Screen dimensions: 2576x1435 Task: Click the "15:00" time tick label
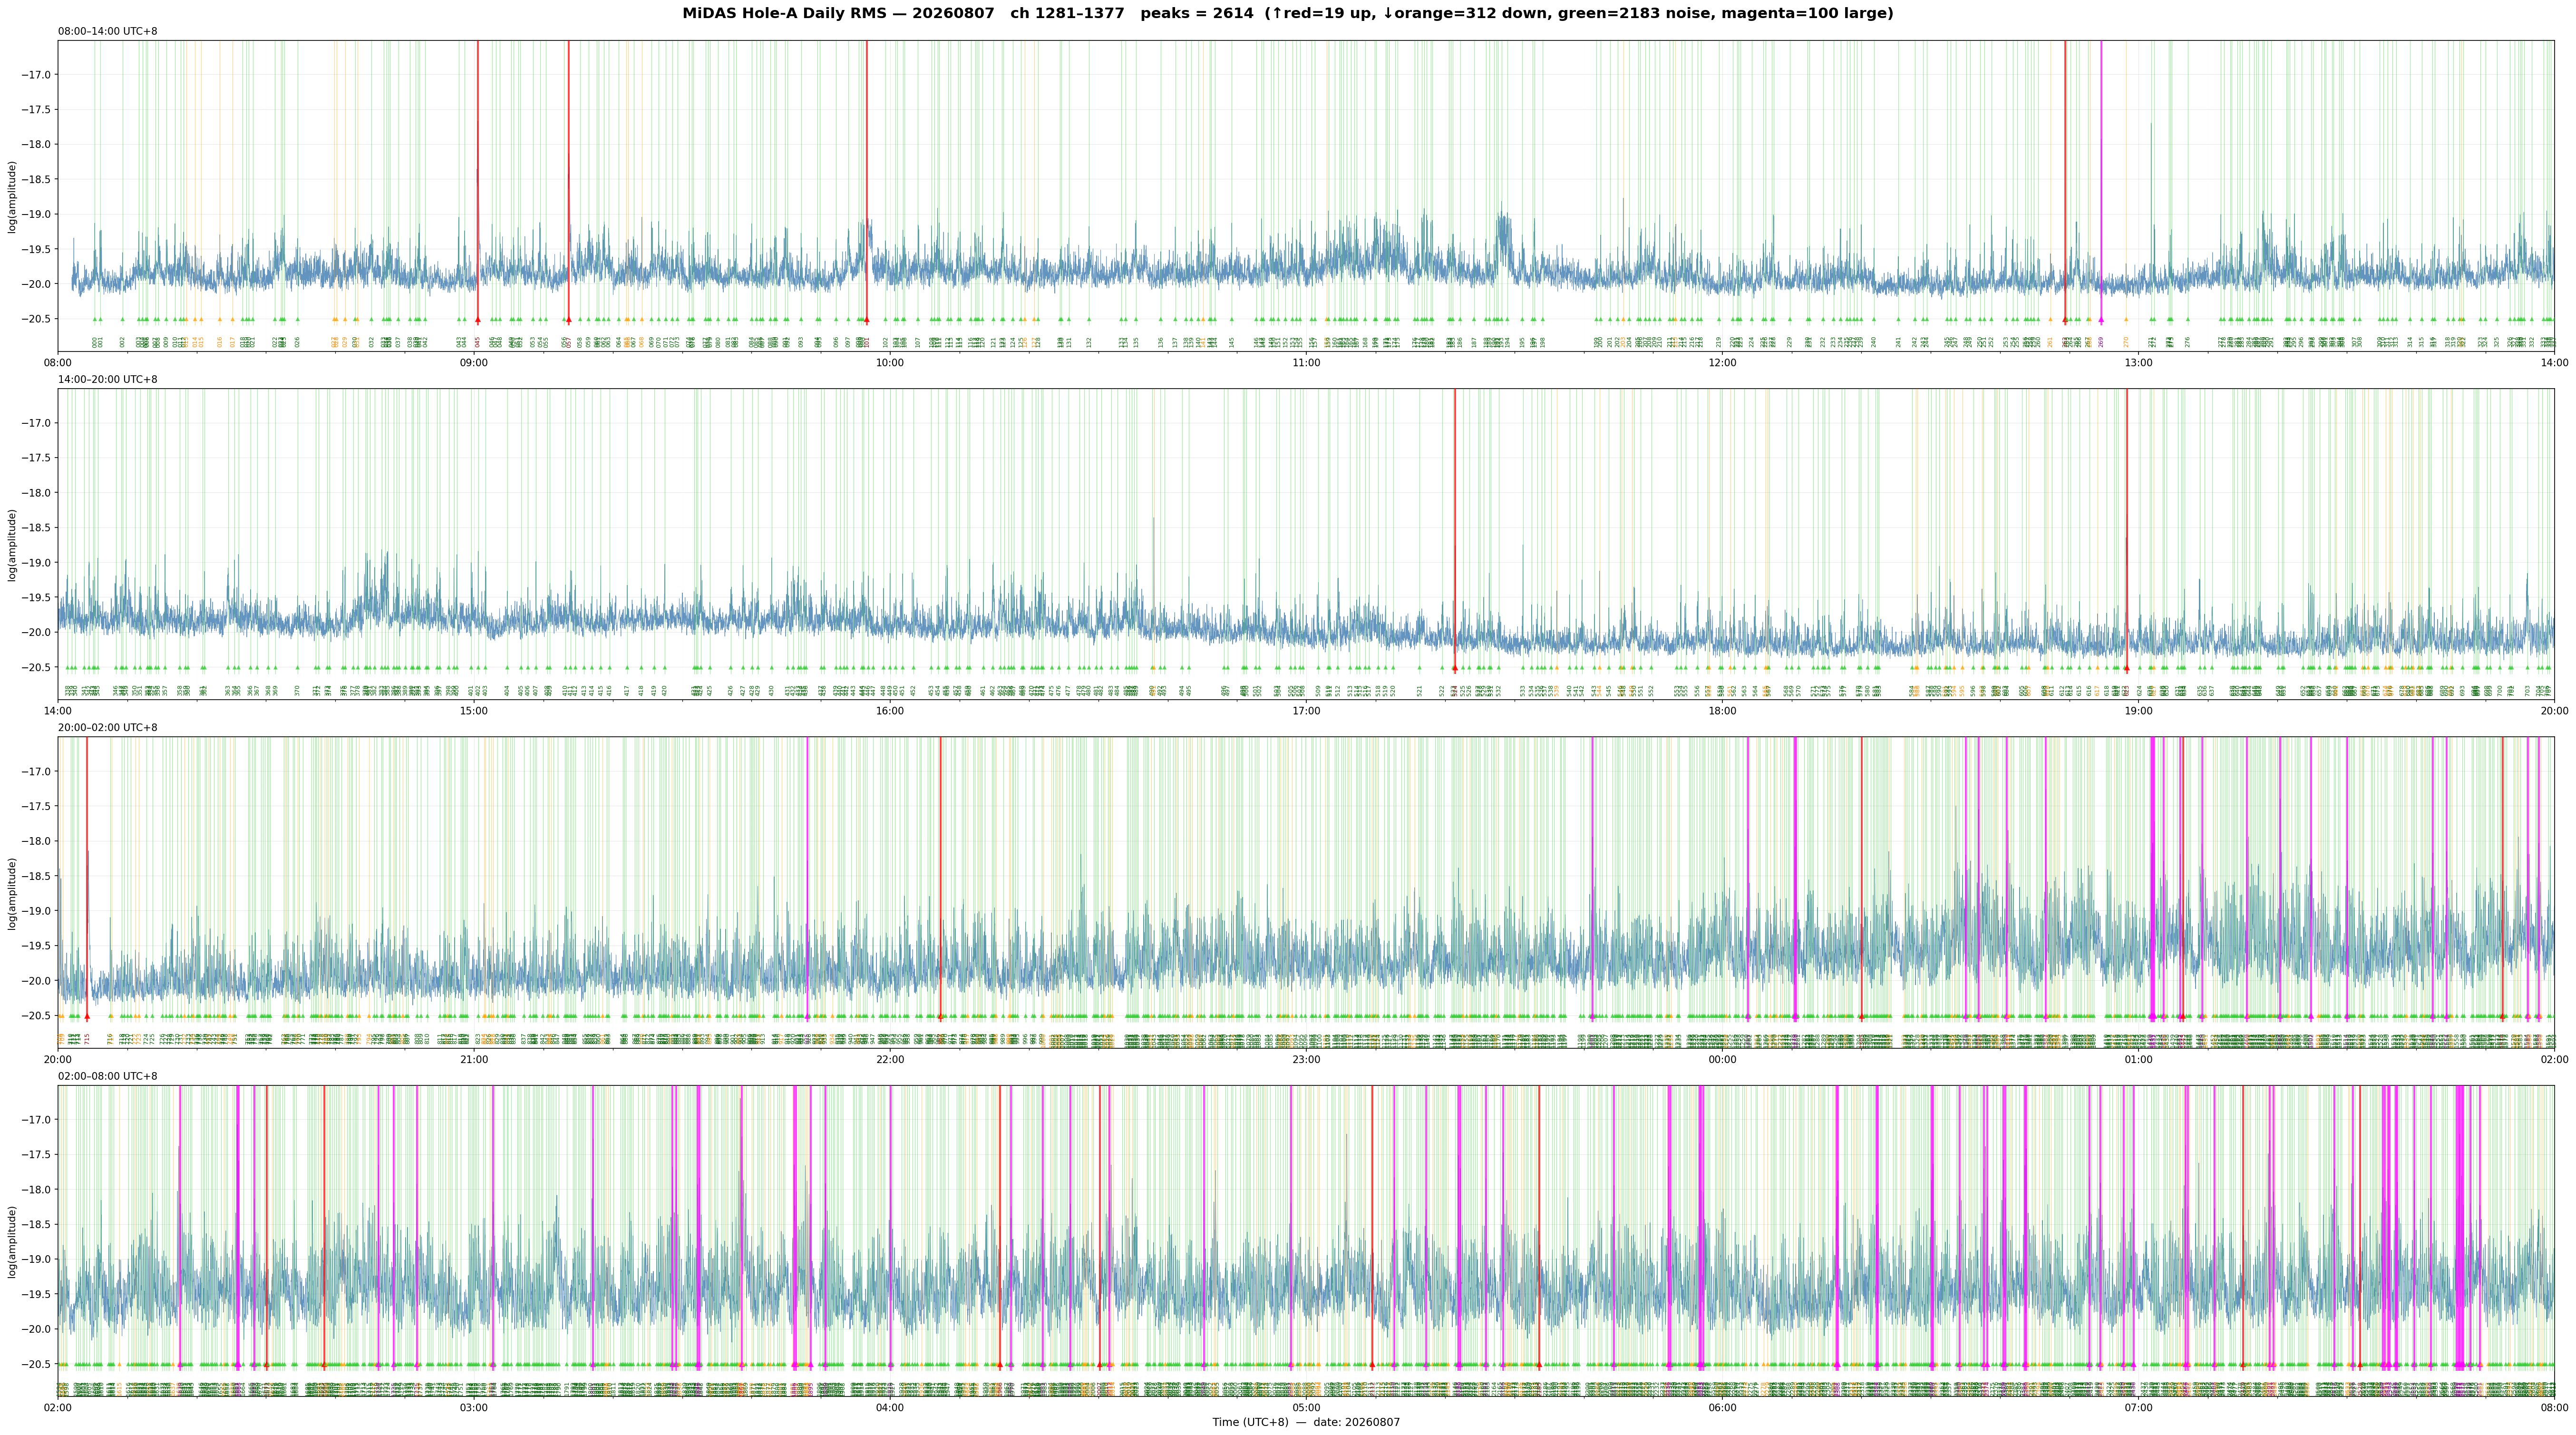click(x=474, y=710)
